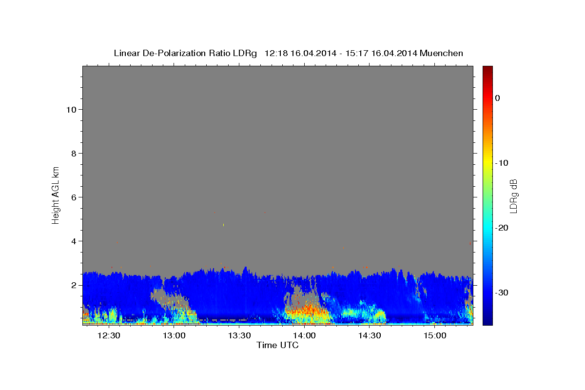Click the colorbar value -30 label
Screen dimensions: 585x390
coord(502,292)
